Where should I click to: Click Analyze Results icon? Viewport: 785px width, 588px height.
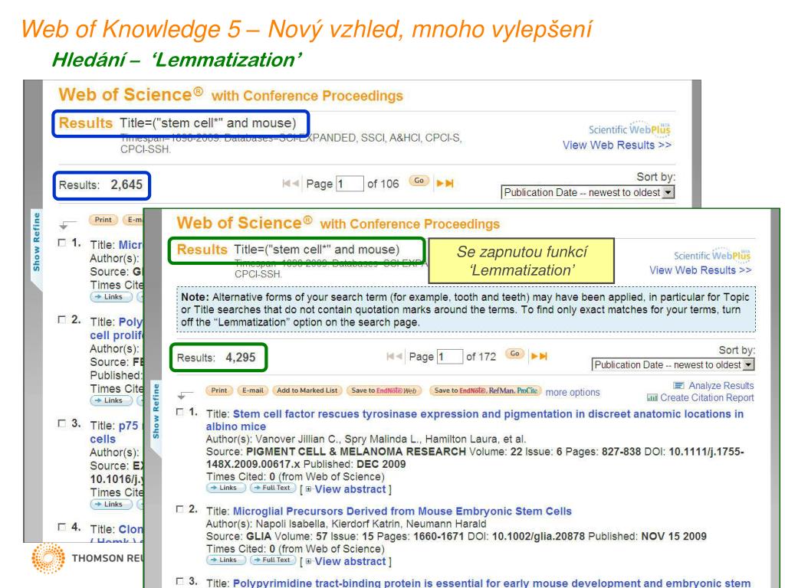678,386
